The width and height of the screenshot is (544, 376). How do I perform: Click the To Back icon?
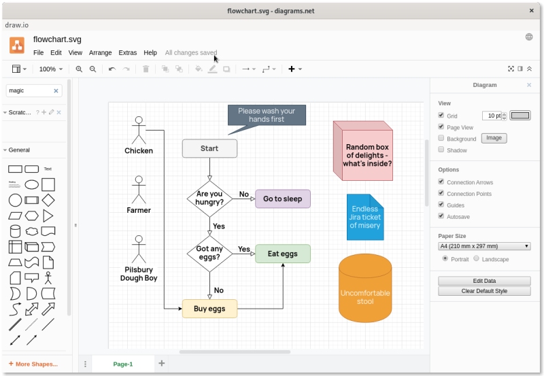click(x=179, y=69)
